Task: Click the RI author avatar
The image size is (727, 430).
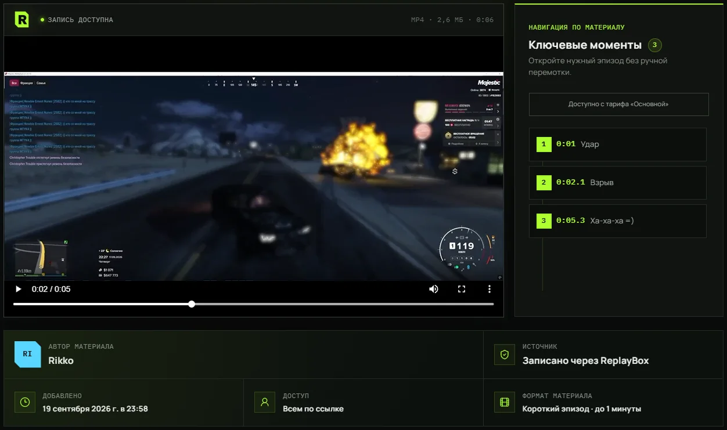Action: (x=27, y=354)
